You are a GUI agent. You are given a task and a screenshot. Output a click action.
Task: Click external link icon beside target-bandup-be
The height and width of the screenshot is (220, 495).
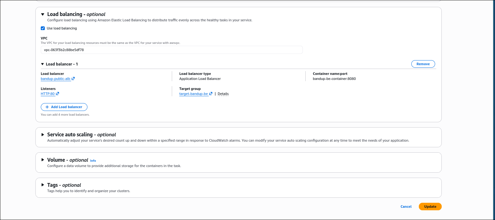[211, 94]
